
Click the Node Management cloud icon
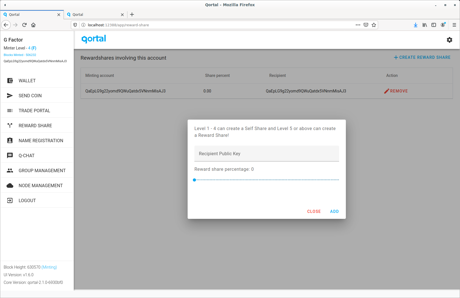click(10, 185)
